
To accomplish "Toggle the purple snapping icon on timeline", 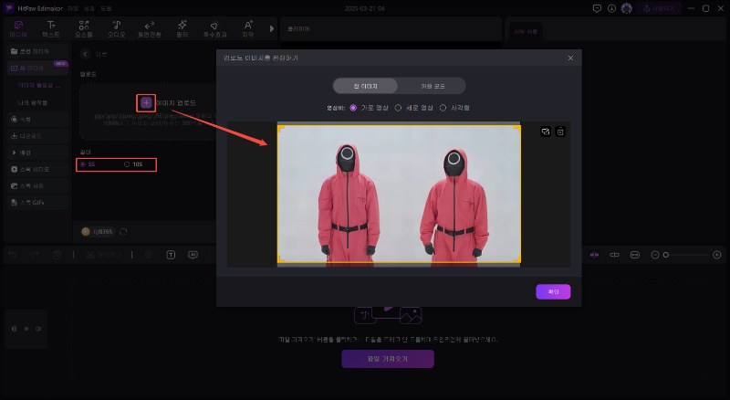I will point(594,255).
